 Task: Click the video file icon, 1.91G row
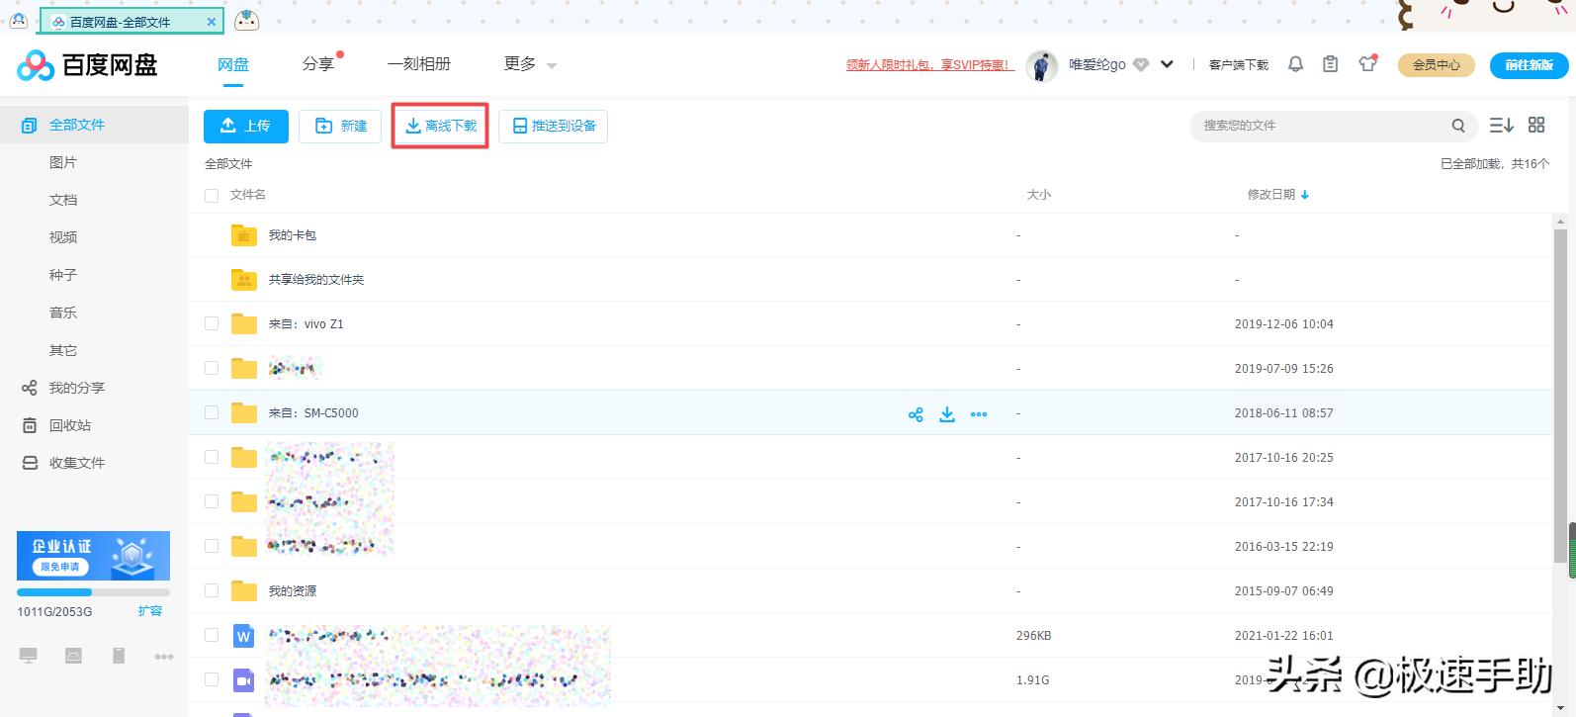click(243, 680)
